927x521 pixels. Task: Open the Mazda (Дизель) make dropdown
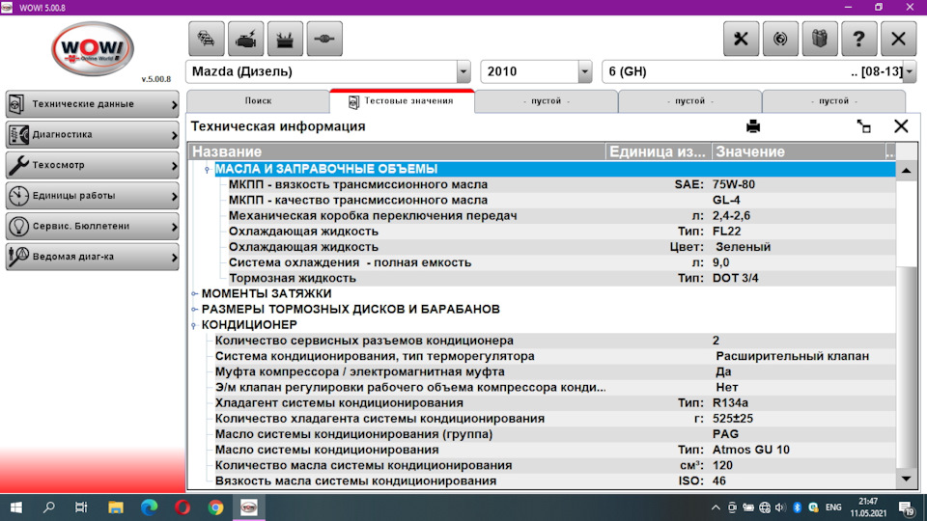463,71
